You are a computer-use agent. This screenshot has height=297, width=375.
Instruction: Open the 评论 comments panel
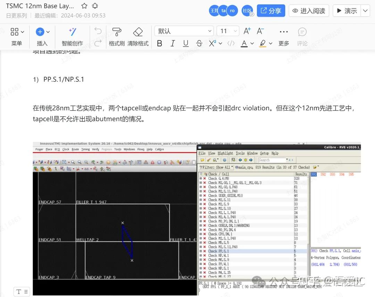point(302,37)
